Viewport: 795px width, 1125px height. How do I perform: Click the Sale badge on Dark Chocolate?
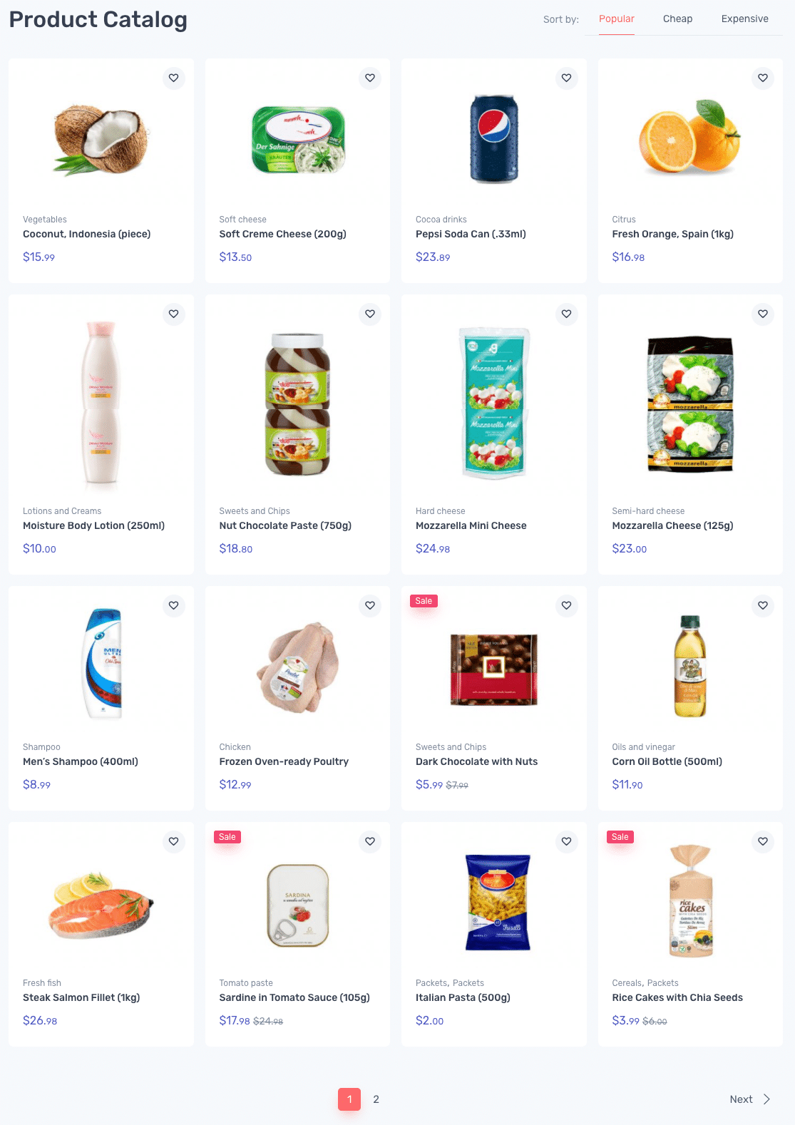click(x=424, y=601)
